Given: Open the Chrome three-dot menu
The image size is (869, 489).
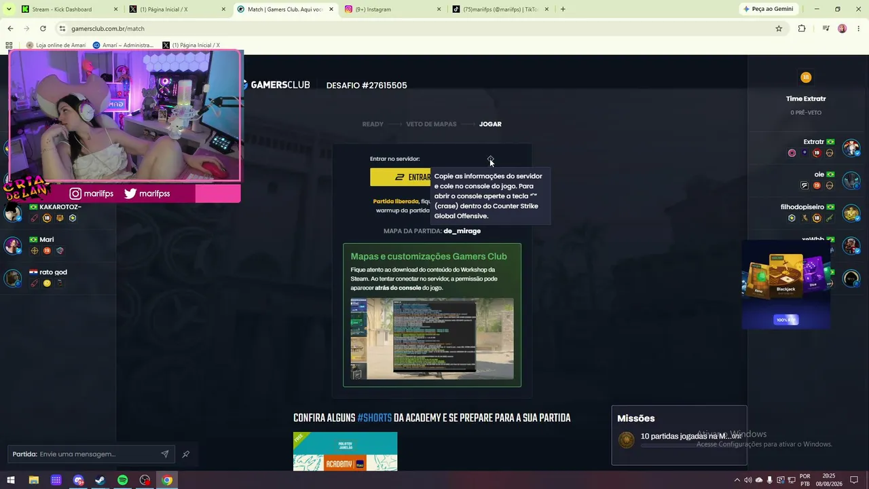Looking at the screenshot, I should [x=858, y=29].
